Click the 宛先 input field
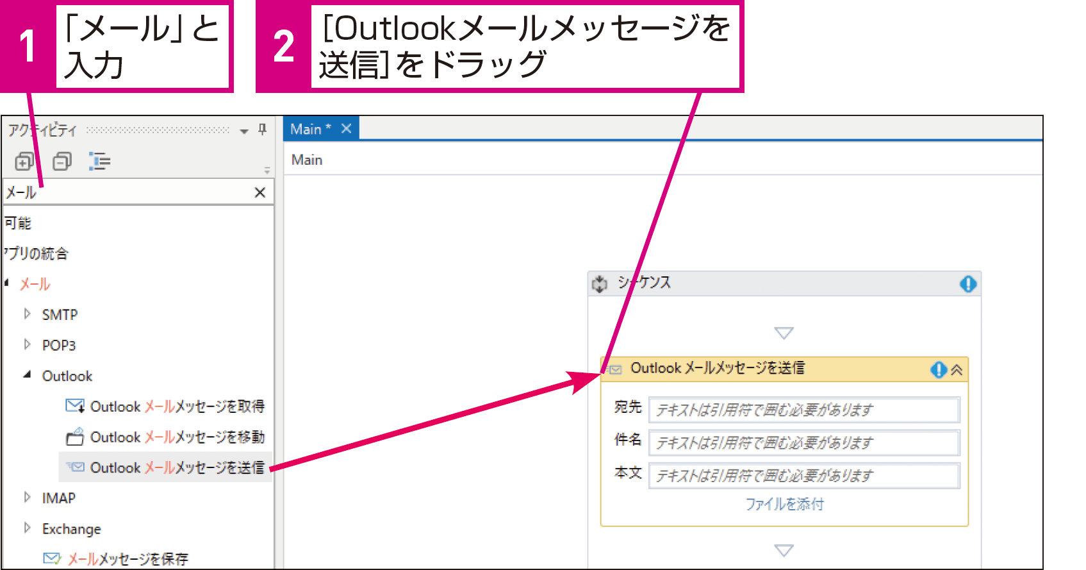Viewport: 1086px width, 570px height. (x=804, y=410)
